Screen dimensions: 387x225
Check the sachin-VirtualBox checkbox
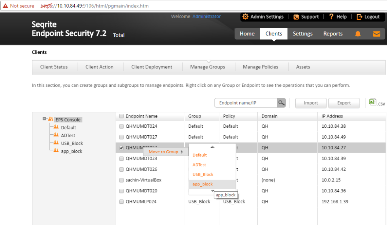point(121,180)
